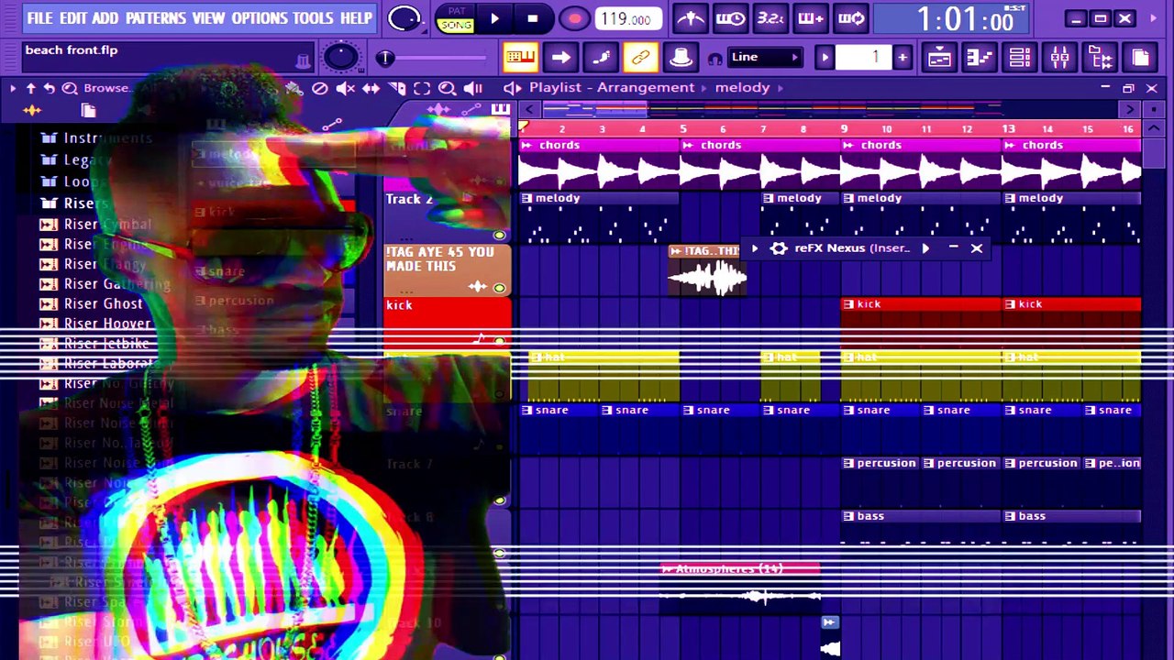Viewport: 1174px width, 660px height.
Task: Open the TOOLS menu
Action: click(x=313, y=17)
